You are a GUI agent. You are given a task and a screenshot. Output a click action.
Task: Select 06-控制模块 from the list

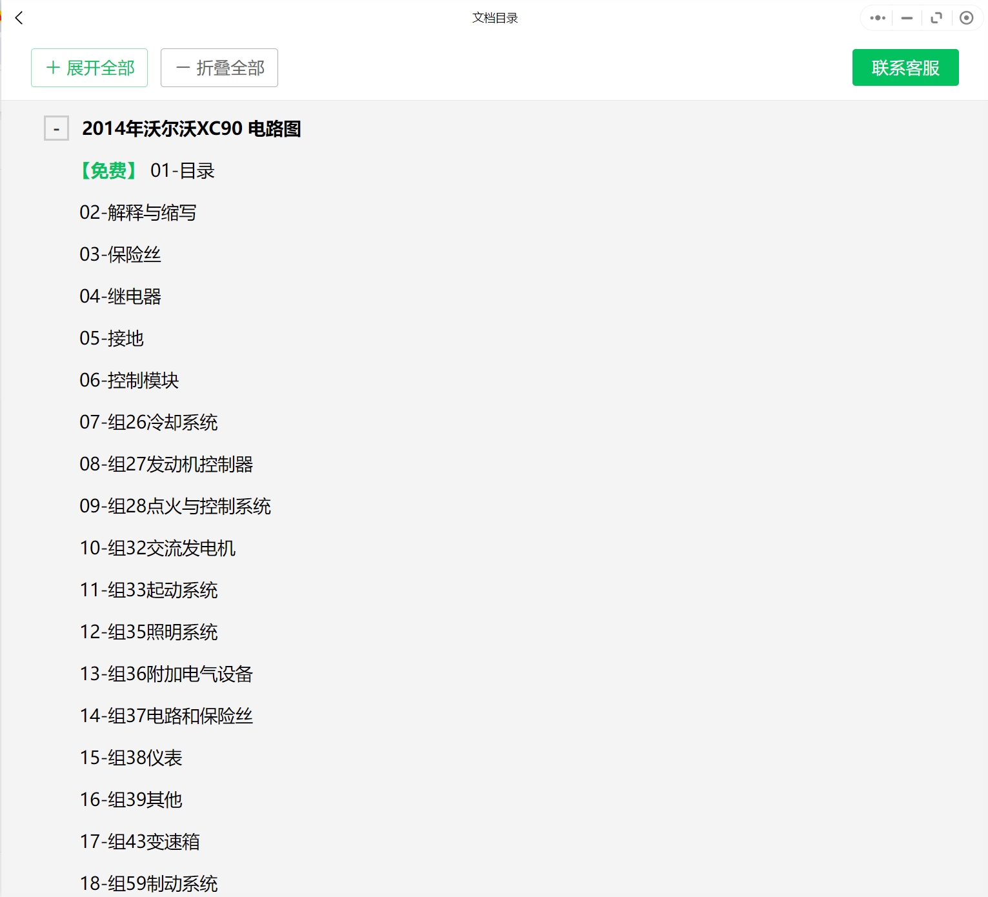point(130,380)
